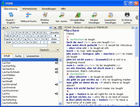Play audio for Lachs entry
This screenshot has width=140, height=107.
(x=57, y=94)
